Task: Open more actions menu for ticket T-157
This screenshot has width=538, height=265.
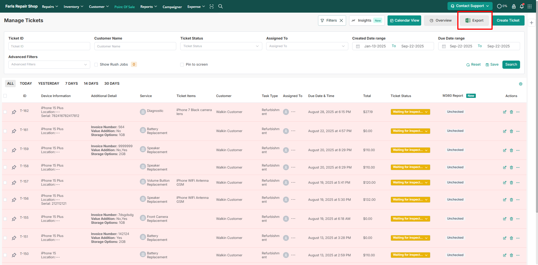Action: coord(518,183)
